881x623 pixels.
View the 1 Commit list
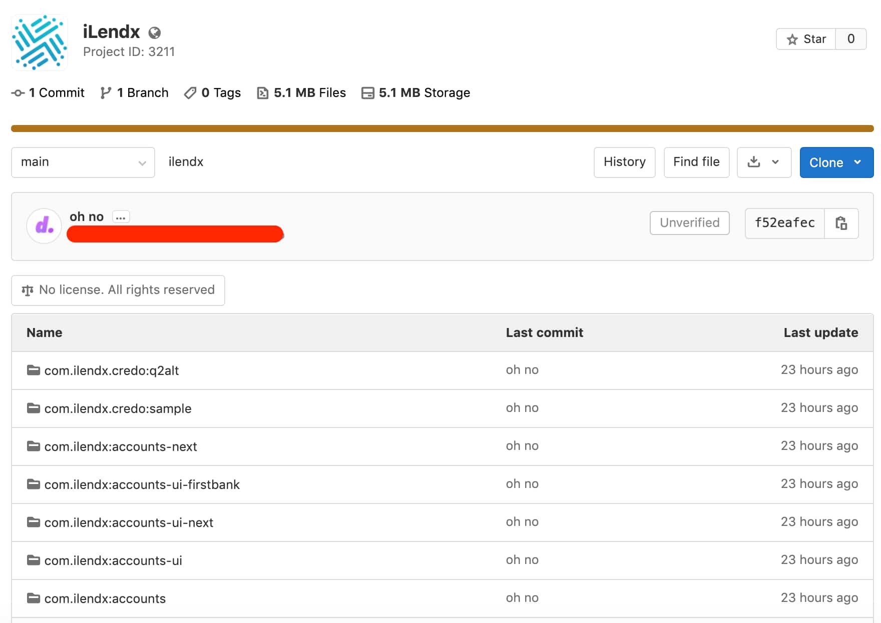point(49,93)
